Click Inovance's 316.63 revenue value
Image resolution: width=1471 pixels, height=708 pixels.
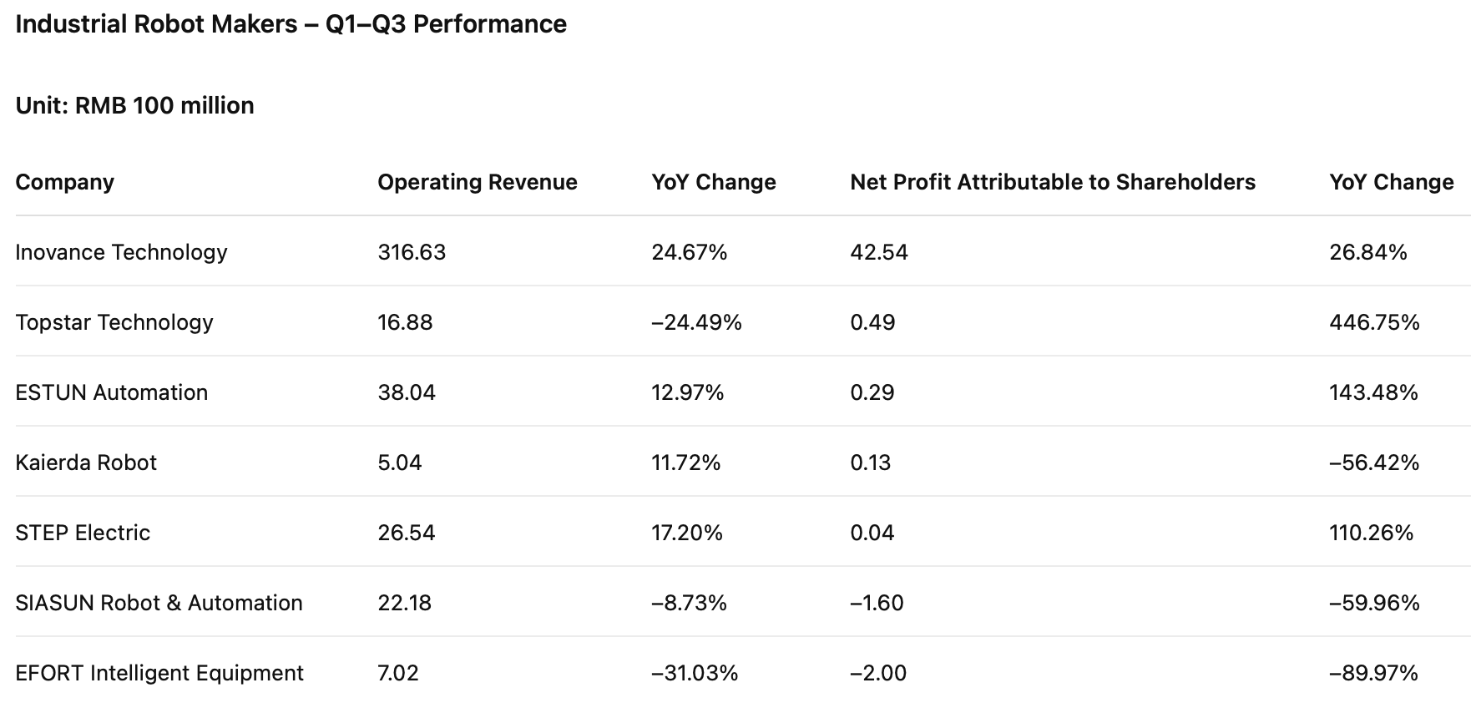tap(412, 252)
